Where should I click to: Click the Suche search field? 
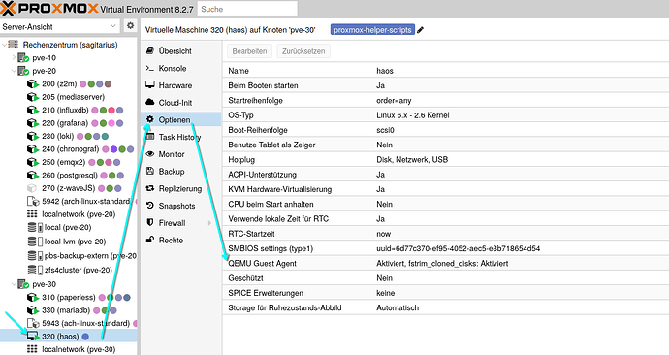pos(247,9)
